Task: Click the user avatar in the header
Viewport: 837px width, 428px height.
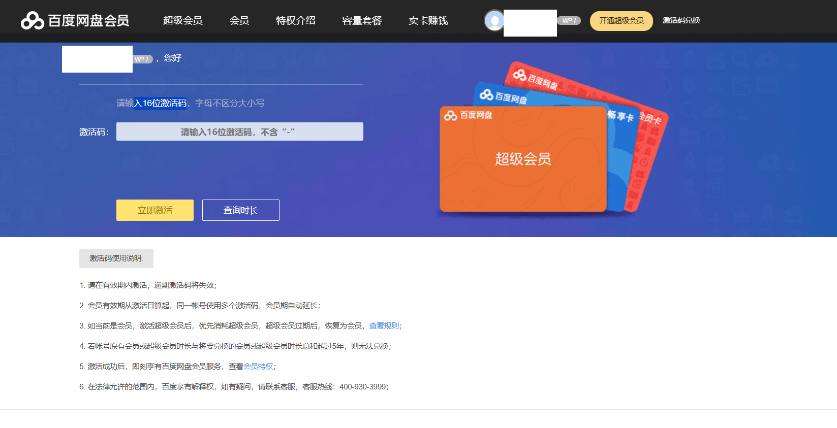Action: (494, 21)
